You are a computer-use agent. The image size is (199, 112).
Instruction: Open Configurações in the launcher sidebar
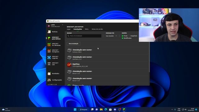(55, 80)
